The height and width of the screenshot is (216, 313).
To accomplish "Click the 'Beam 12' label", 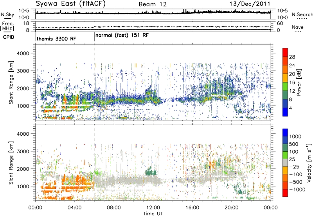I will click(x=153, y=4).
